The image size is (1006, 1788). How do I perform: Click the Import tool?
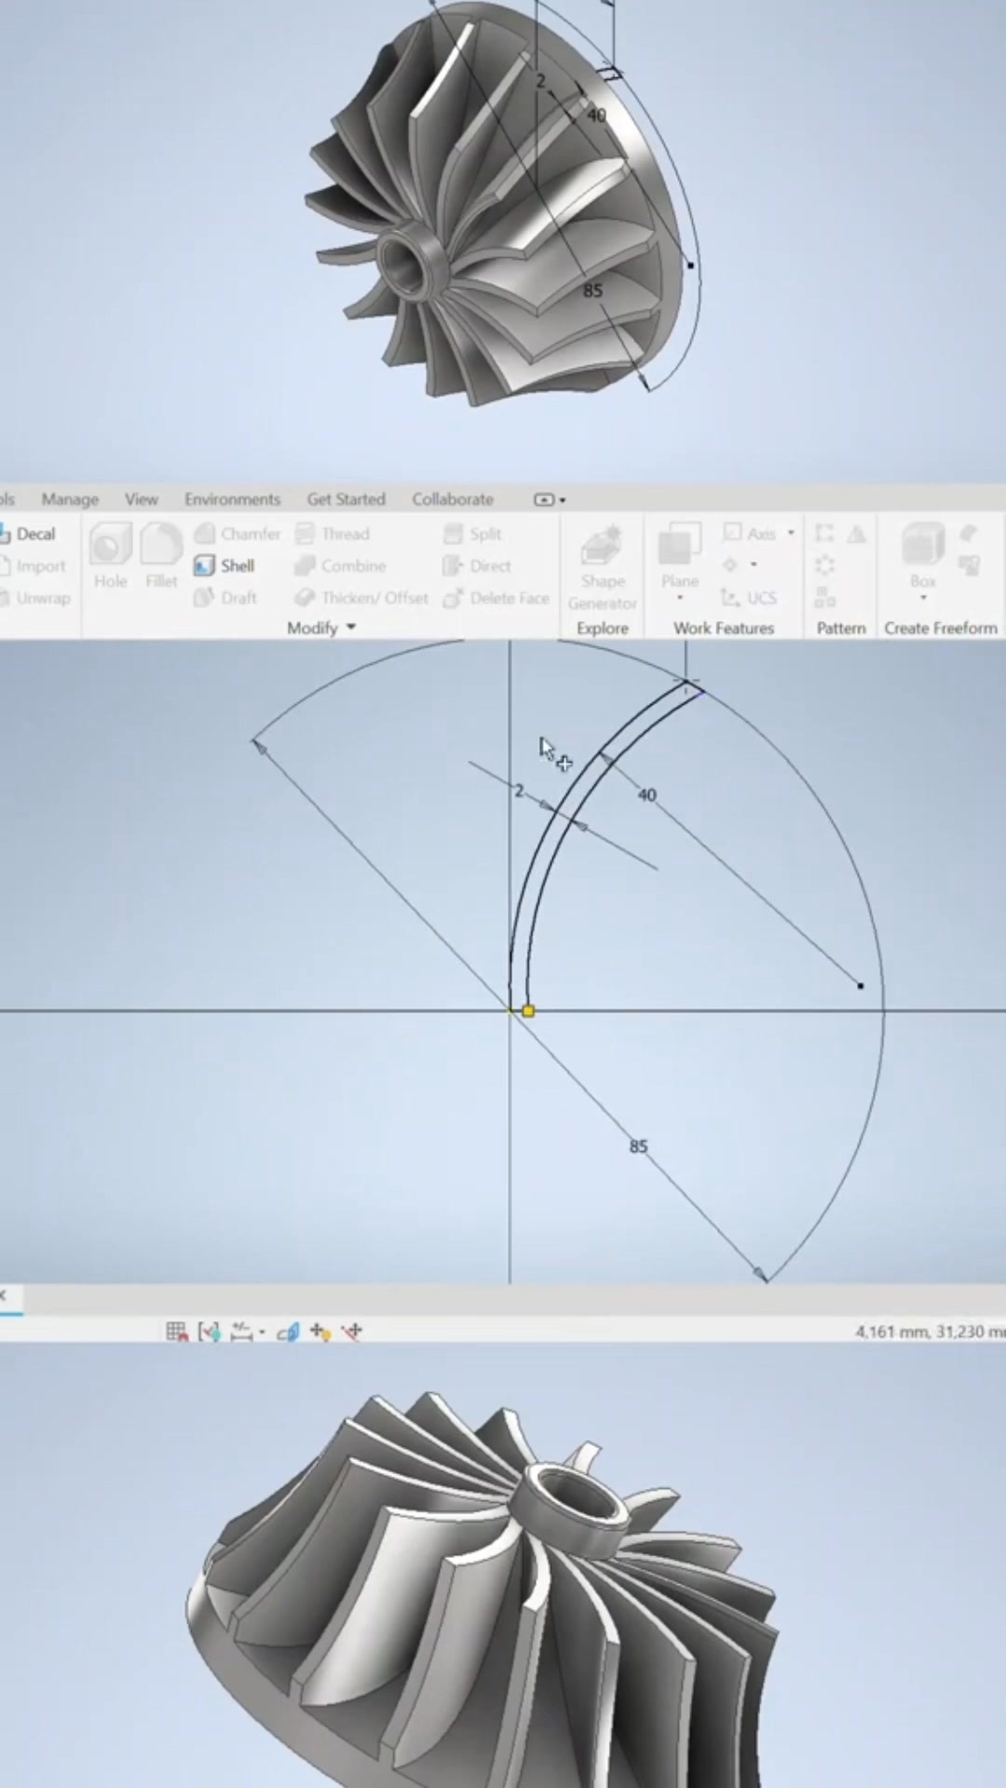33,565
